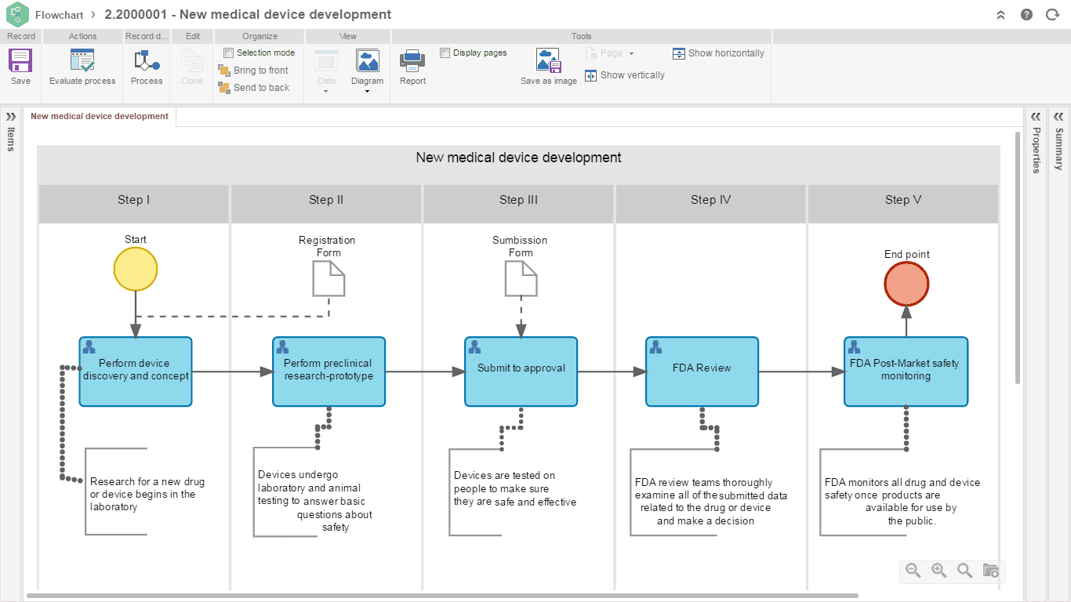
Task: Click the user icon in FDA Review task
Action: point(655,346)
